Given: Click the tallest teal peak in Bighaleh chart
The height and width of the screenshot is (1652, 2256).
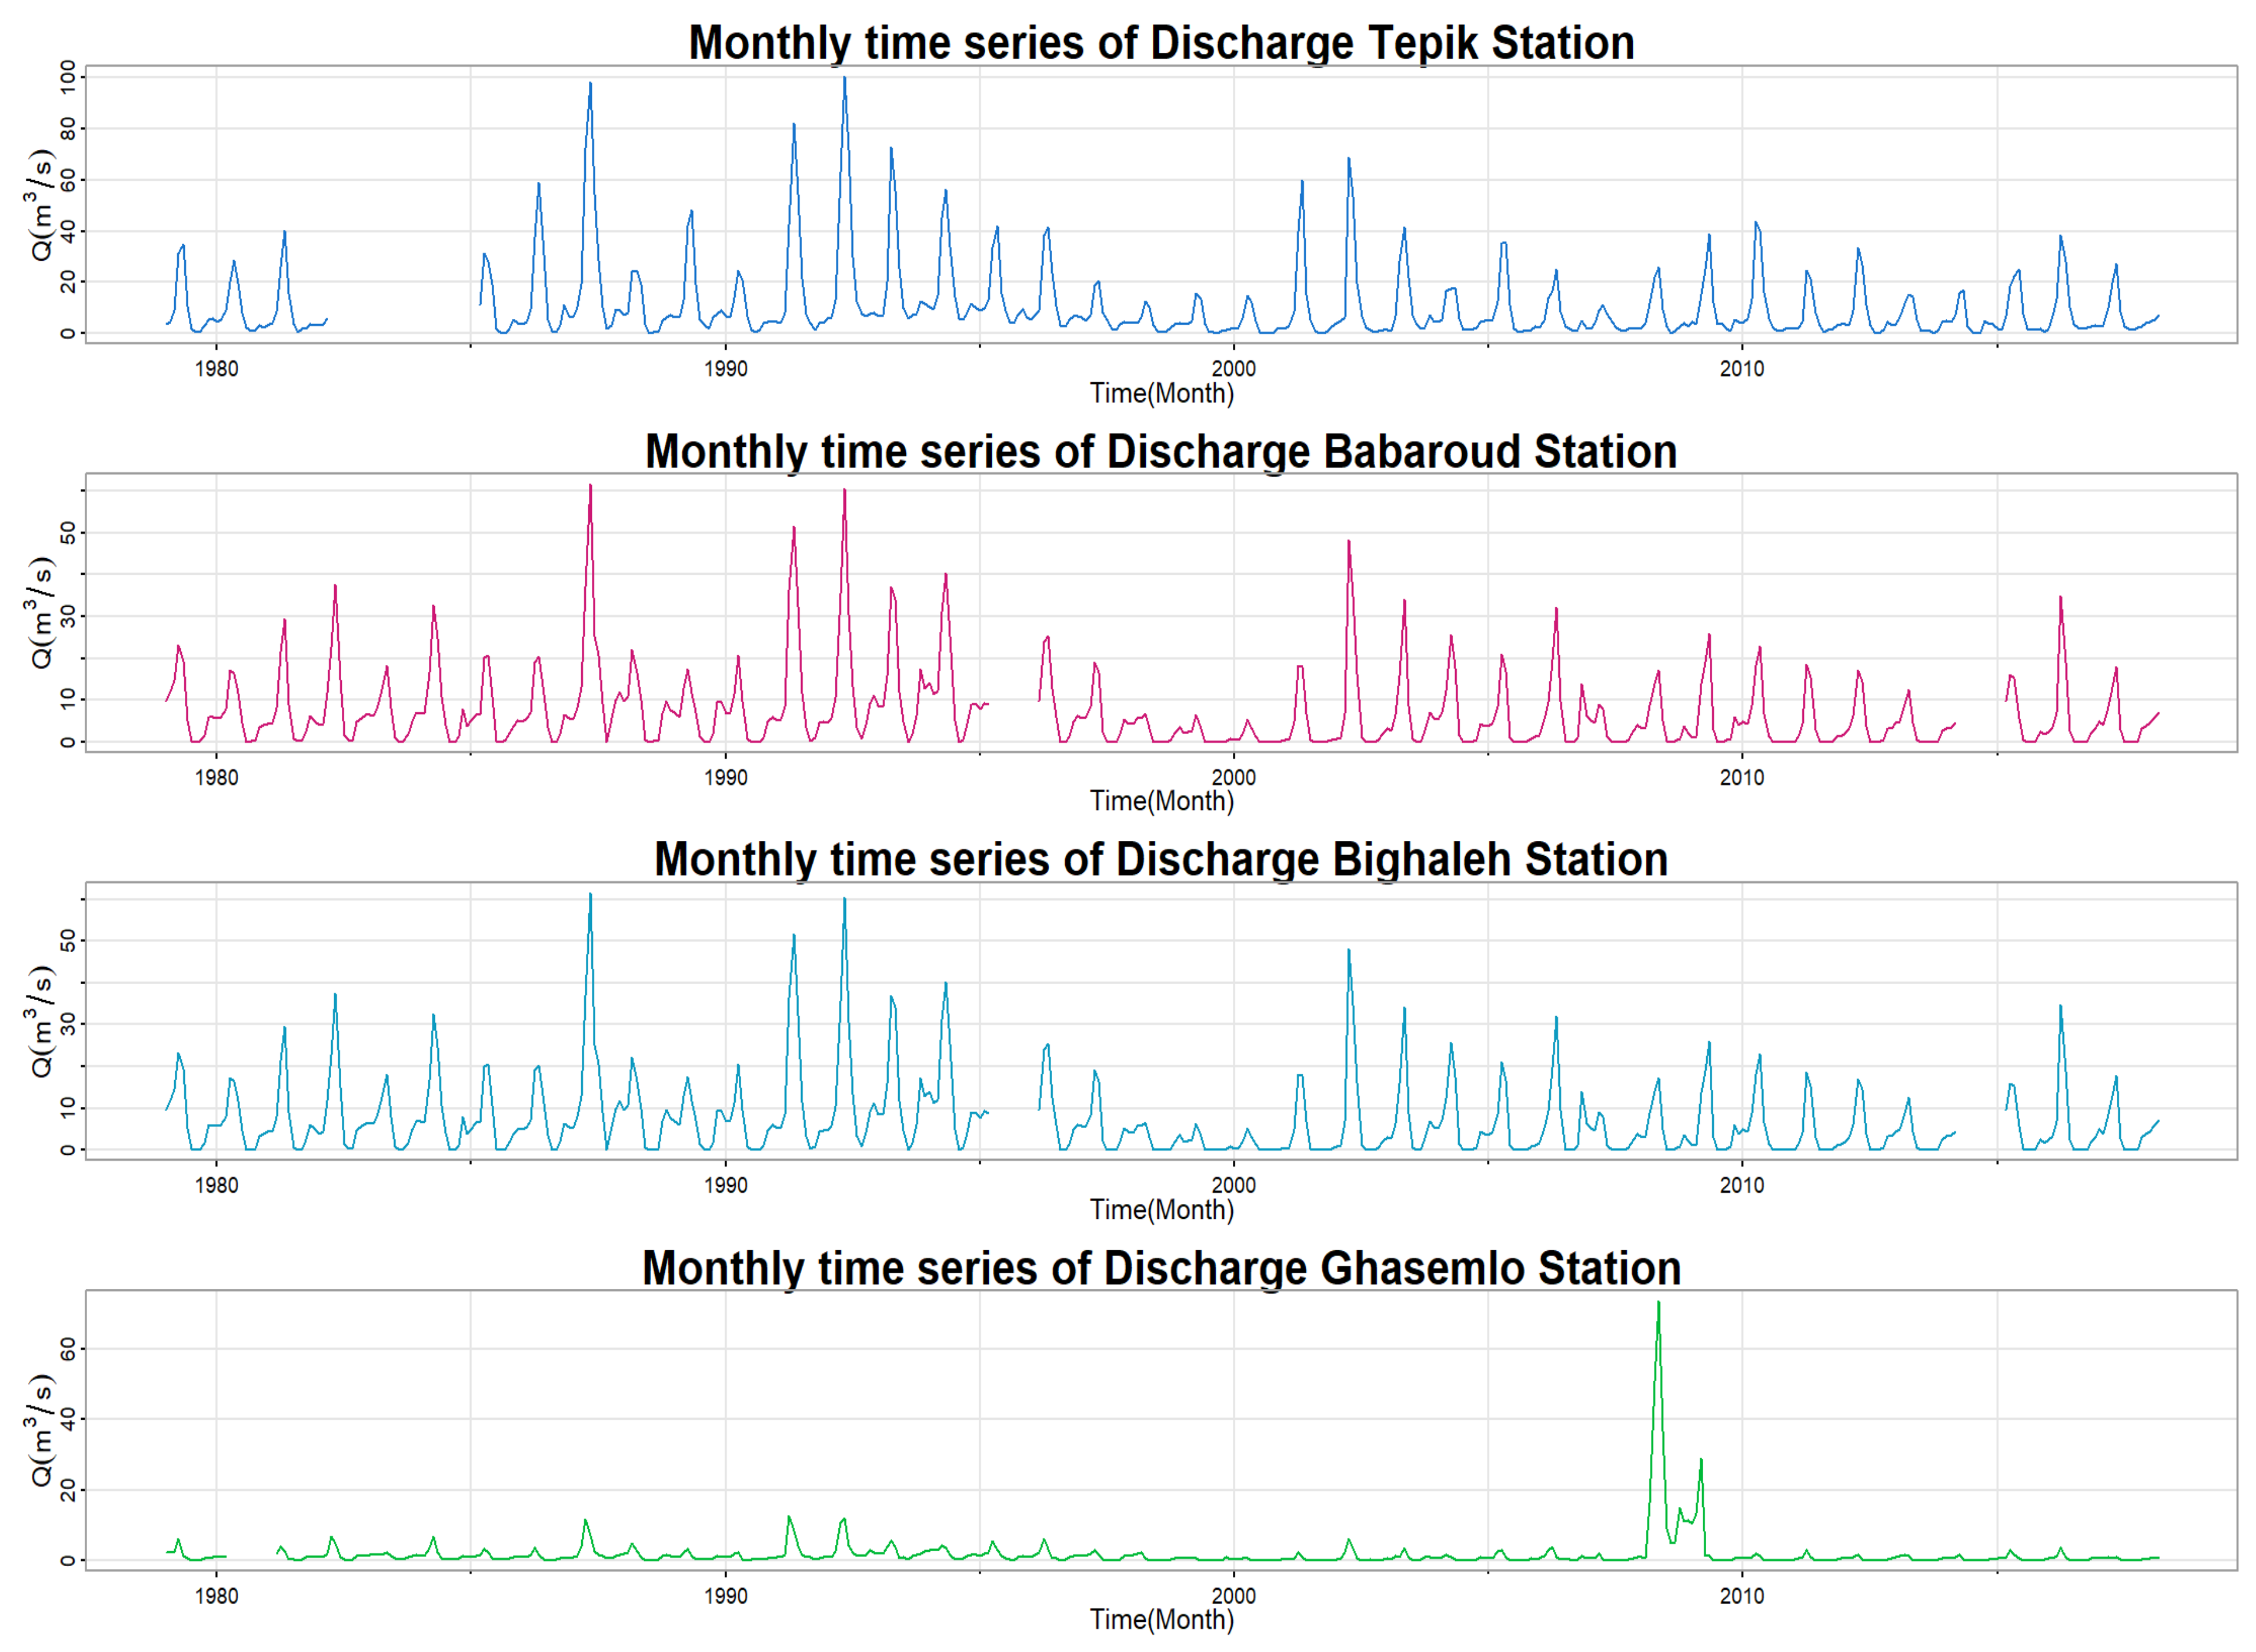Looking at the screenshot, I should [x=589, y=896].
